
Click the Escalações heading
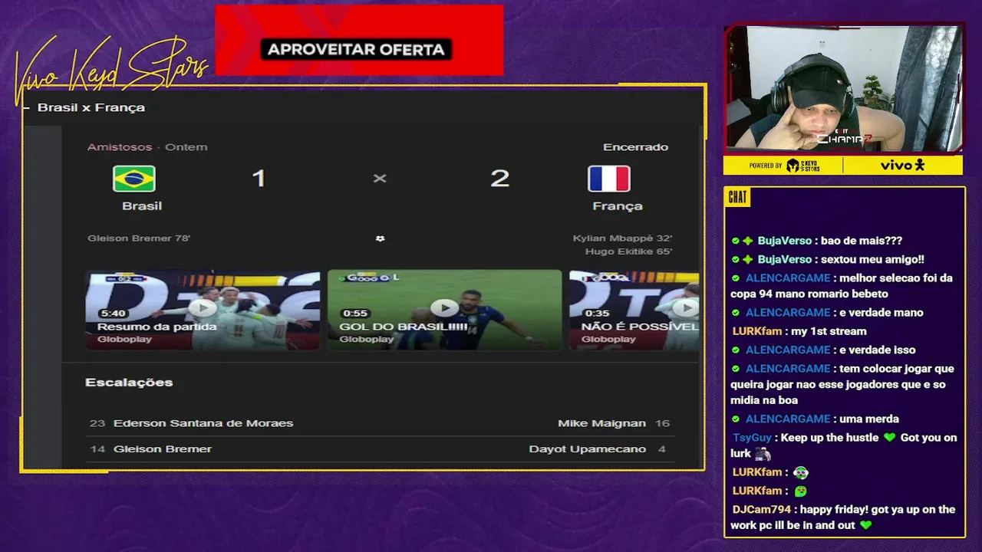coord(129,383)
